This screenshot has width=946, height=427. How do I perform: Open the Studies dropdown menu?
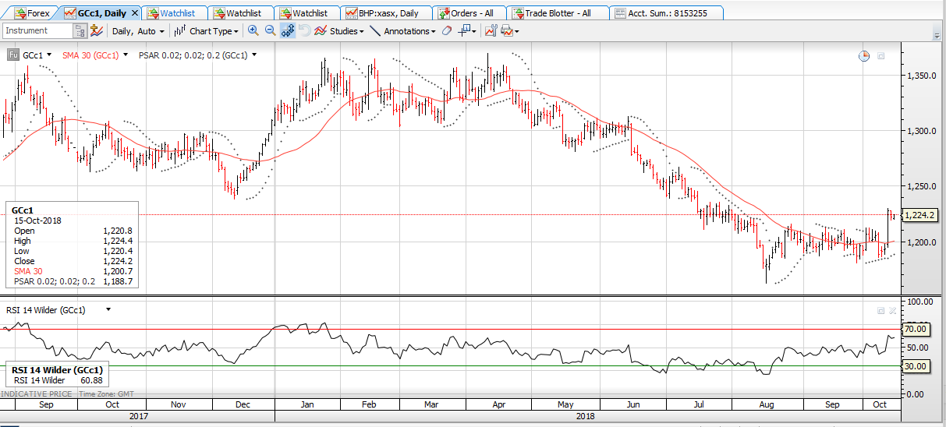340,31
